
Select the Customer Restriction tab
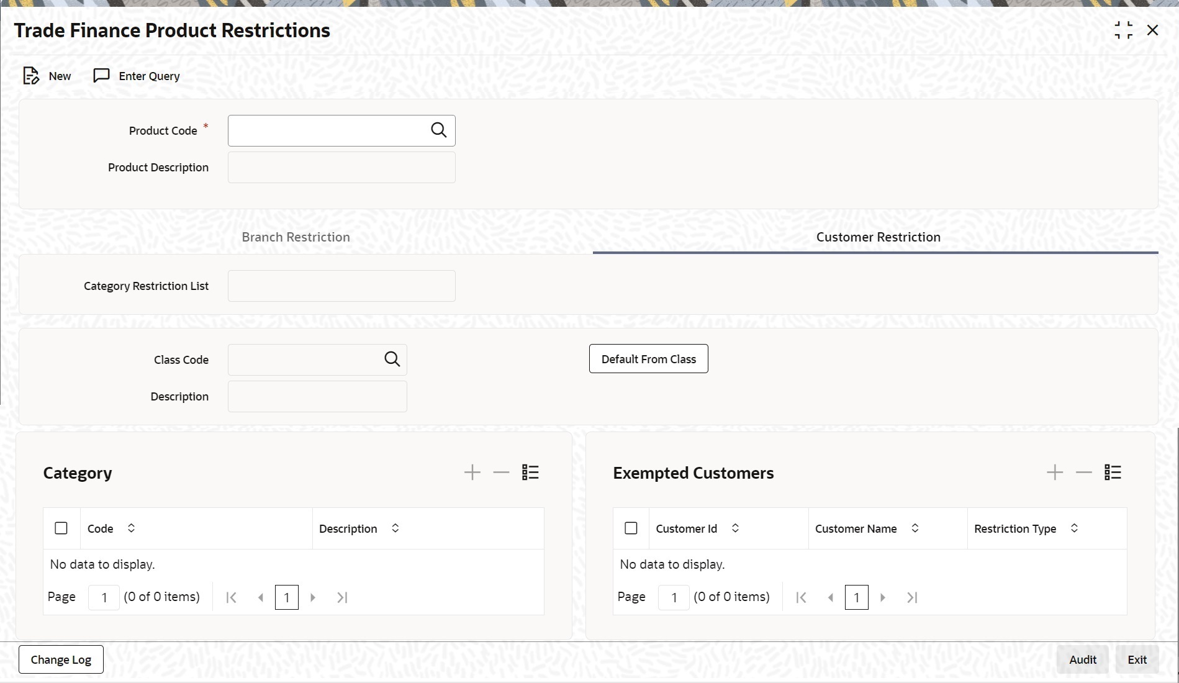click(x=878, y=237)
